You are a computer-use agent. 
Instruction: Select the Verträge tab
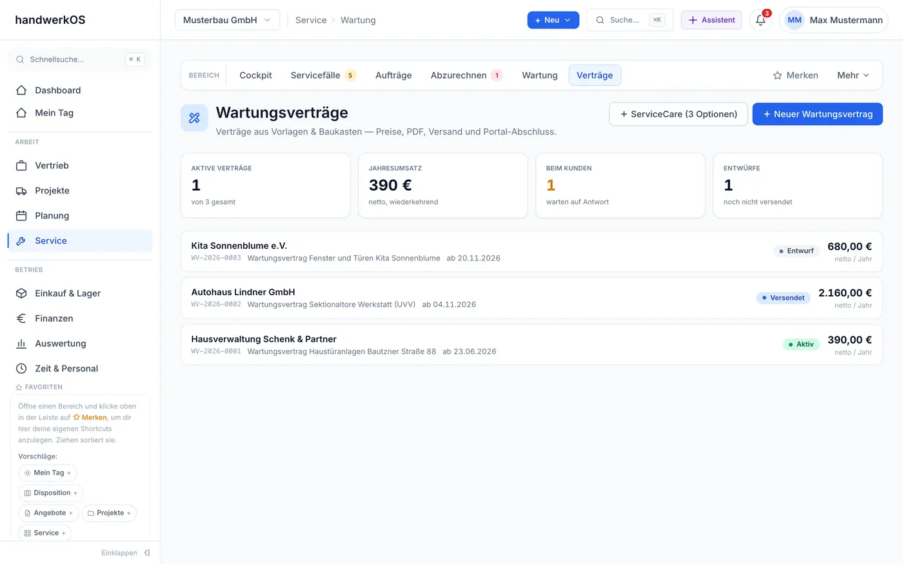pos(595,75)
